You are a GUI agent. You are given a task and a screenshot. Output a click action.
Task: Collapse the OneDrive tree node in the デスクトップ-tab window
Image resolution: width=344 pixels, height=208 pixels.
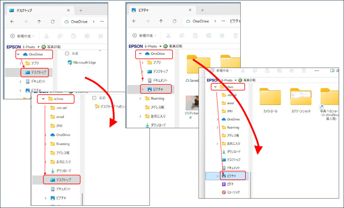pos(18,54)
